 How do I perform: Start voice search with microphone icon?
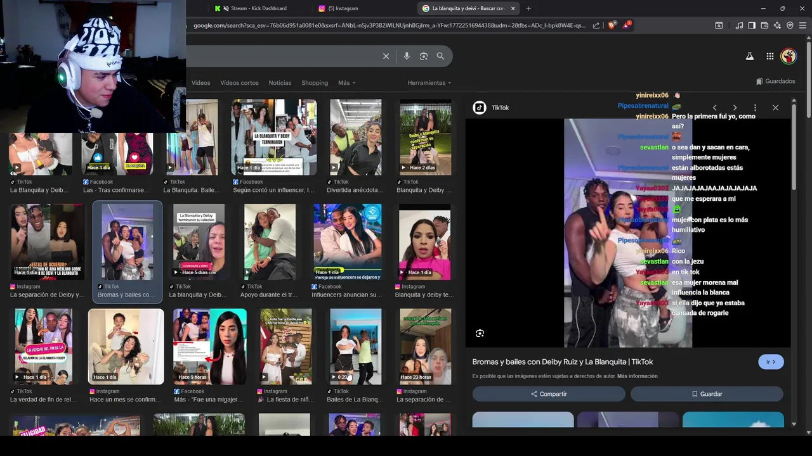click(407, 56)
